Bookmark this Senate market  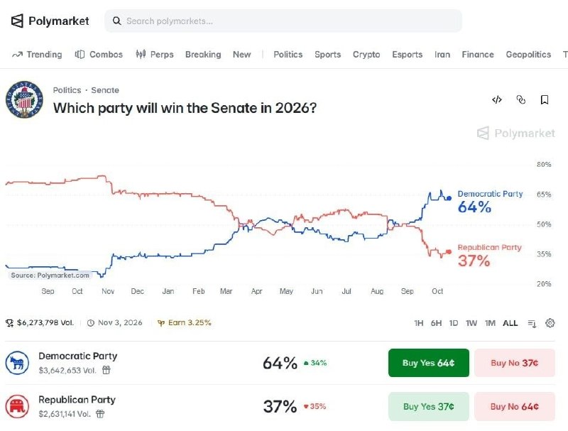pos(544,99)
